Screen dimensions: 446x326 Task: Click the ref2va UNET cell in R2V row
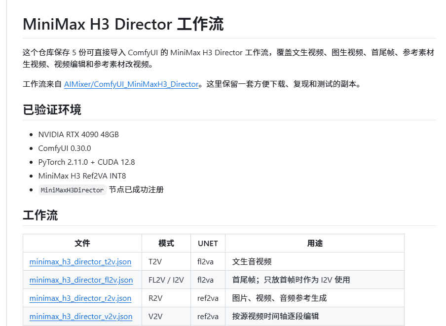click(x=208, y=298)
